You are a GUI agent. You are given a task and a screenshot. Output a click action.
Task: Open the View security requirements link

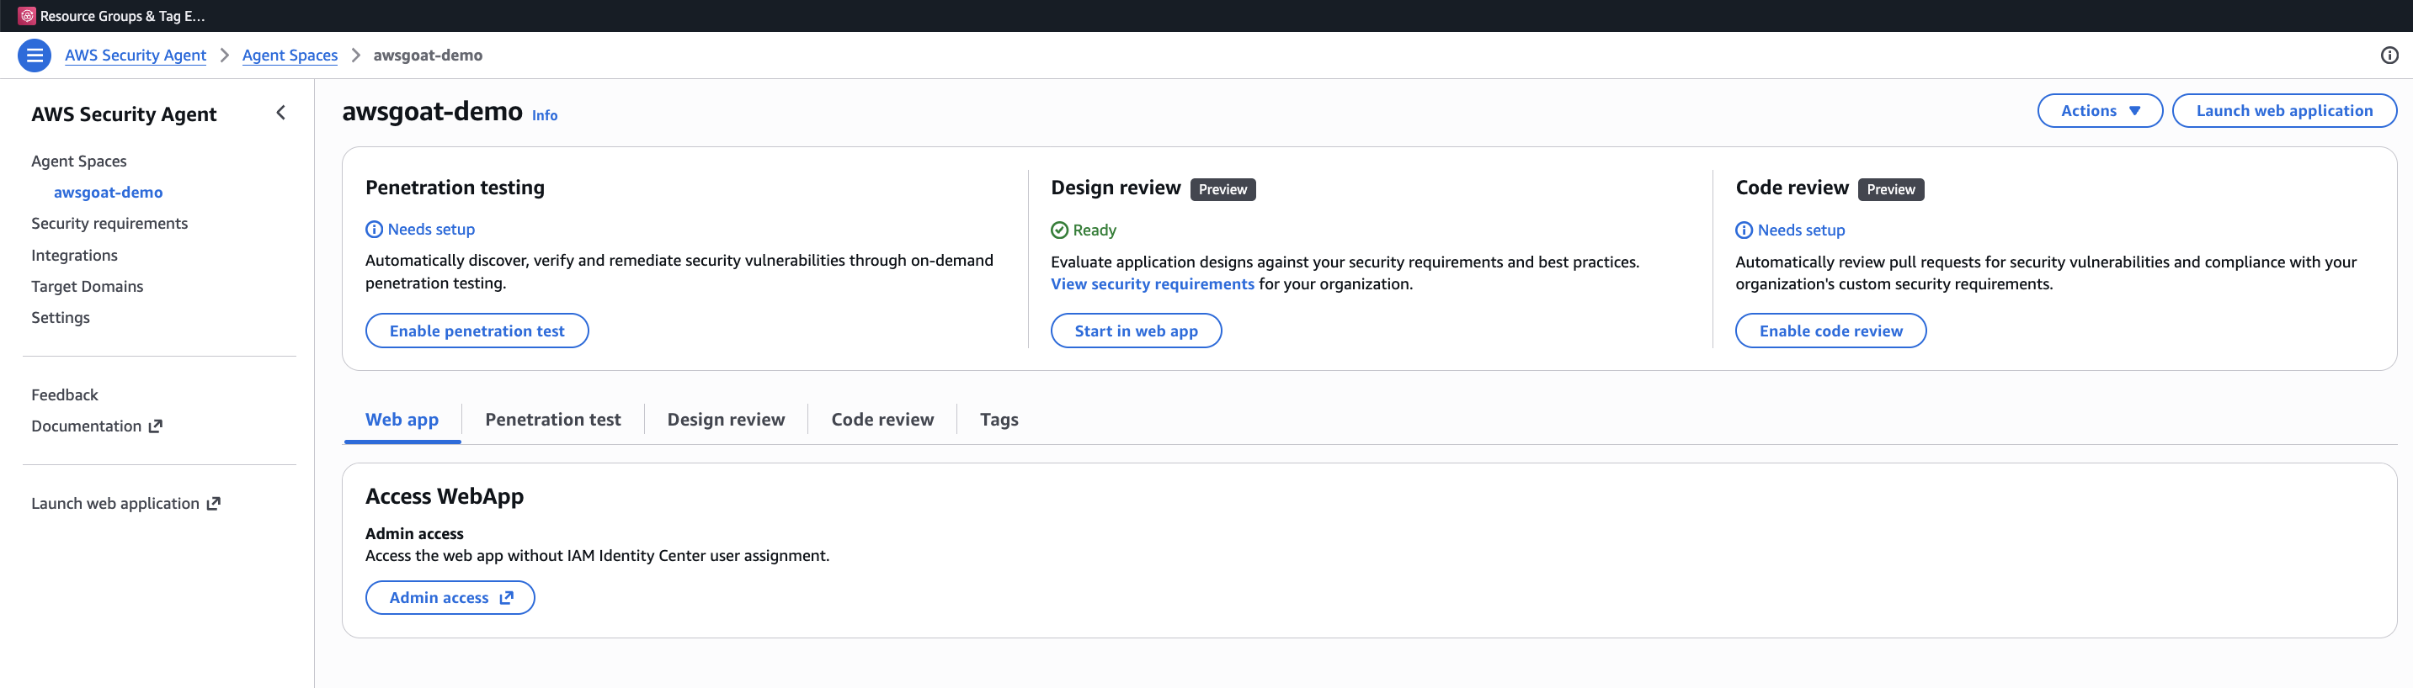tap(1152, 283)
